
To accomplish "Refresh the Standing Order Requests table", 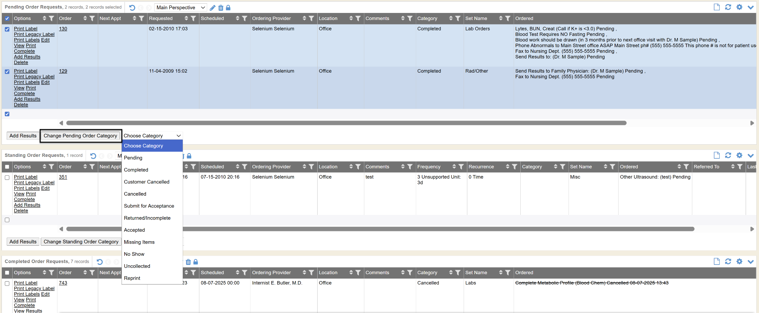I will [x=728, y=155].
